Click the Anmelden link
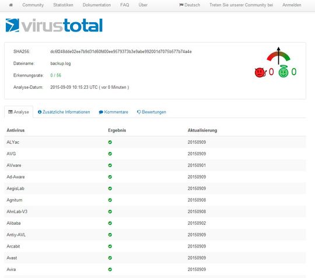Viewport: 315px width, 278px height. pyautogui.click(x=292, y=5)
